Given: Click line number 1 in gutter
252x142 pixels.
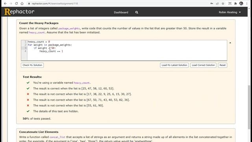Looking at the screenshot, I should [25, 42].
